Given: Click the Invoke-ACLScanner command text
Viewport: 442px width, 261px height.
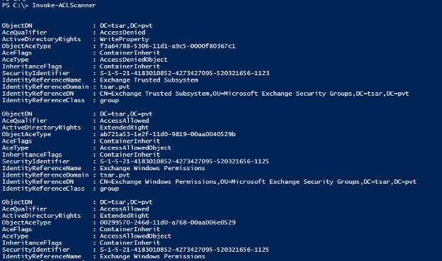Looking at the screenshot, I should click(x=64, y=5).
